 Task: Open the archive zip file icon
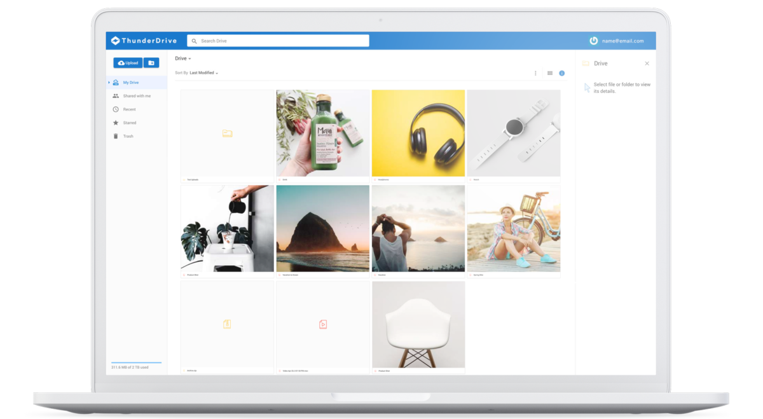(x=227, y=324)
